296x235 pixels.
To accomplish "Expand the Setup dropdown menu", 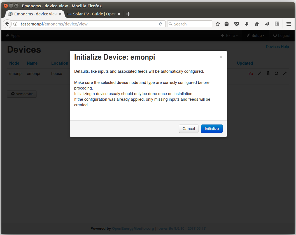I will pyautogui.click(x=255, y=36).
